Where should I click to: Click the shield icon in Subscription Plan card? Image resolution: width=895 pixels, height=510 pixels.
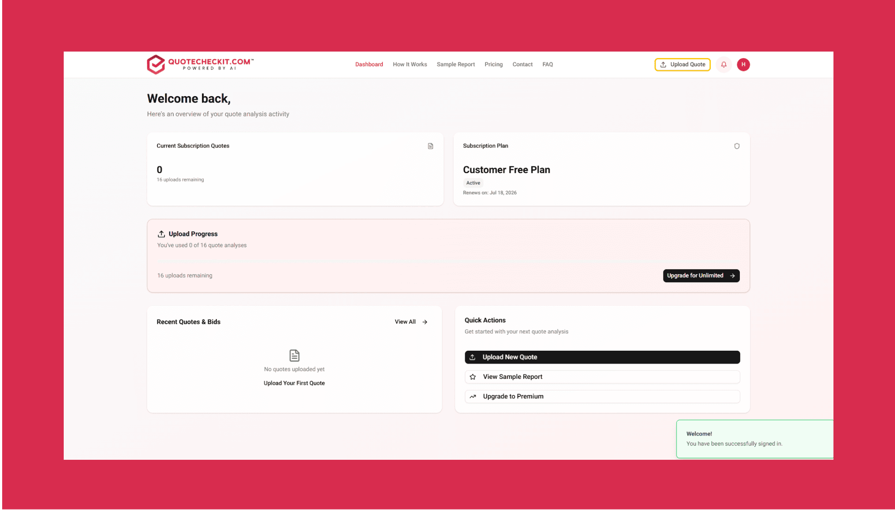click(737, 146)
